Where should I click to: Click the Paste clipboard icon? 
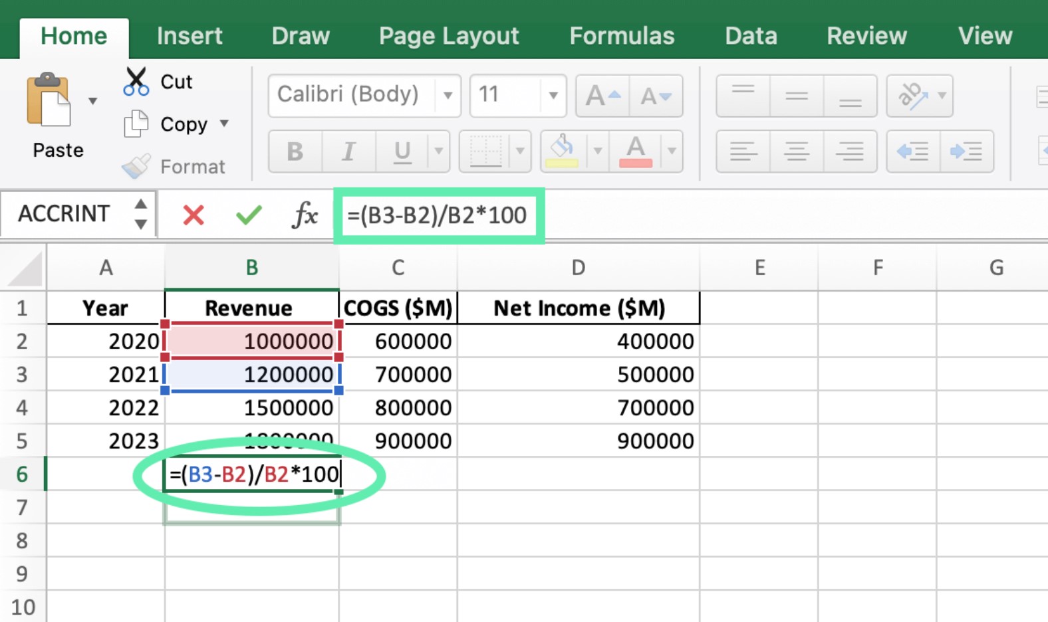[x=49, y=100]
